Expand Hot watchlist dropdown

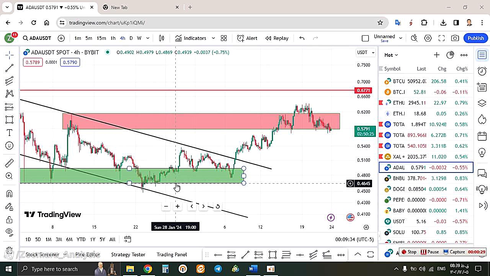pos(391,55)
